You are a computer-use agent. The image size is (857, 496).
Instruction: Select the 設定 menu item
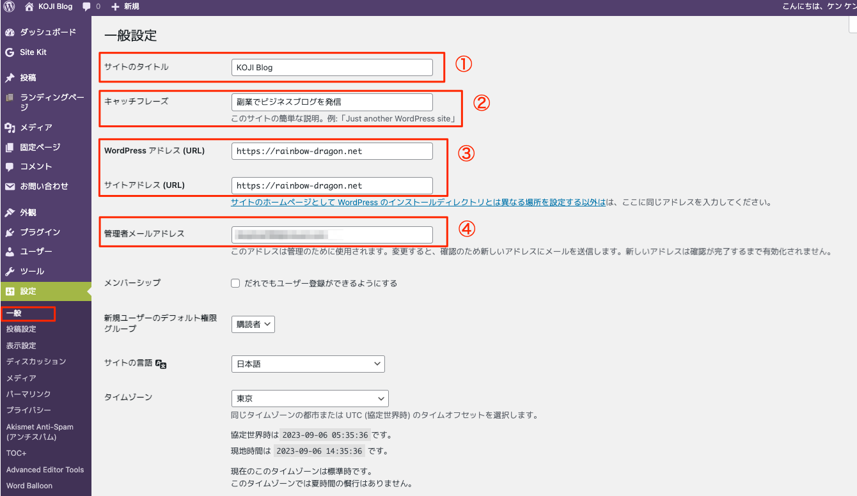[x=45, y=291]
